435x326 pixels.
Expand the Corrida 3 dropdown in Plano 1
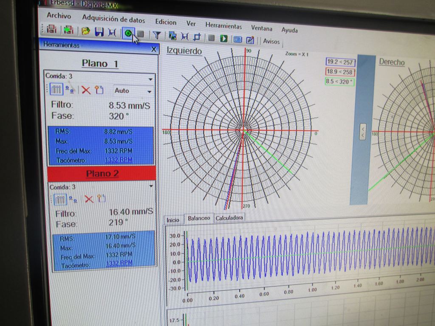pos(150,79)
